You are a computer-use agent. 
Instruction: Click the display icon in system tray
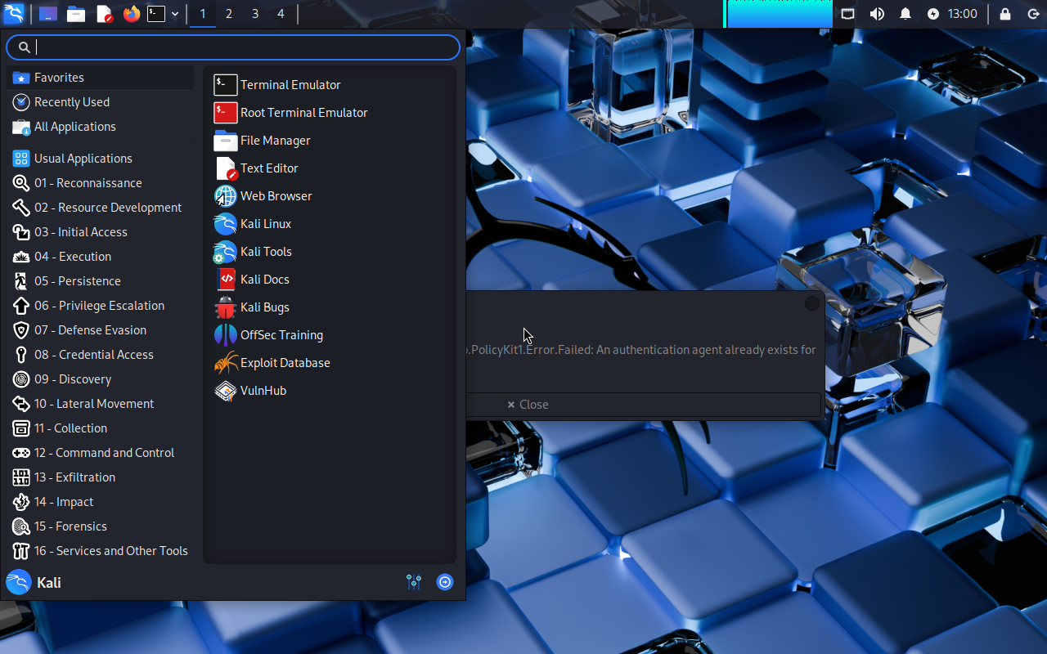click(x=848, y=14)
